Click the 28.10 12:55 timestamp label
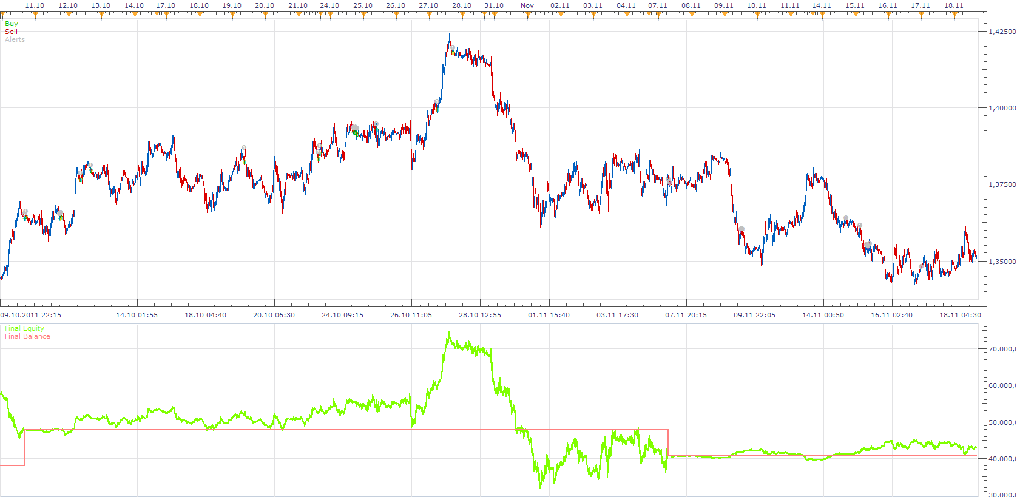This screenshot has height=497, width=1017. 480,315
